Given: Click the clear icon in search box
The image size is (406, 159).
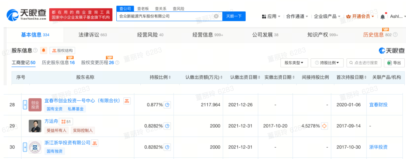Looking at the screenshot, I should click(x=216, y=16).
